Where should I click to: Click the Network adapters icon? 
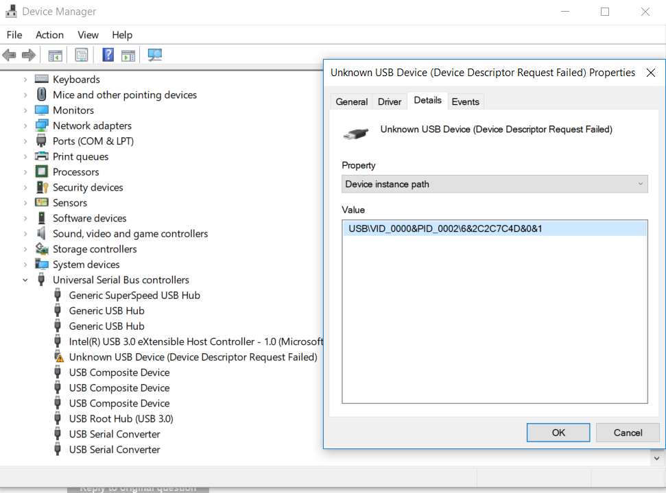coord(42,125)
